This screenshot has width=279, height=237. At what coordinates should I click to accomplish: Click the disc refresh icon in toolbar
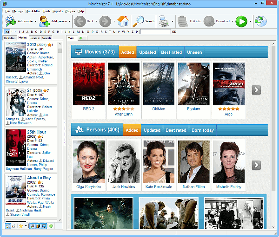coord(261,21)
